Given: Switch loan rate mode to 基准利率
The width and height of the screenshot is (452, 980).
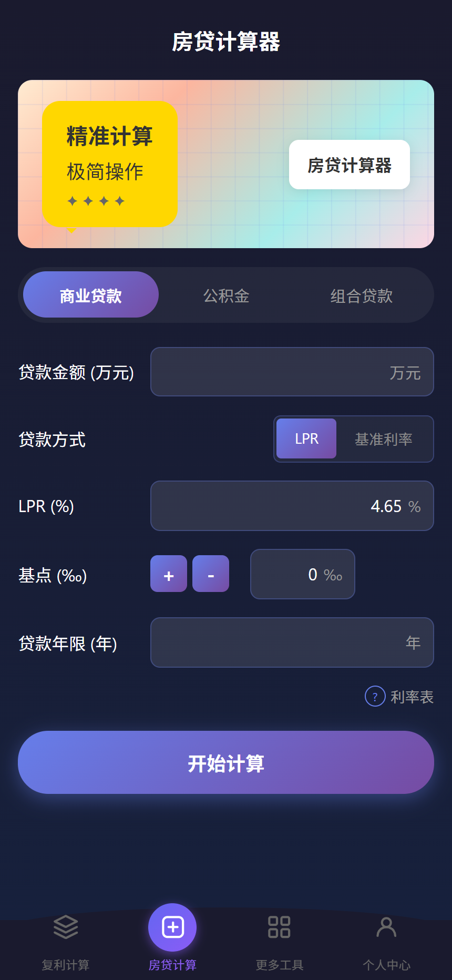Looking at the screenshot, I should point(384,438).
